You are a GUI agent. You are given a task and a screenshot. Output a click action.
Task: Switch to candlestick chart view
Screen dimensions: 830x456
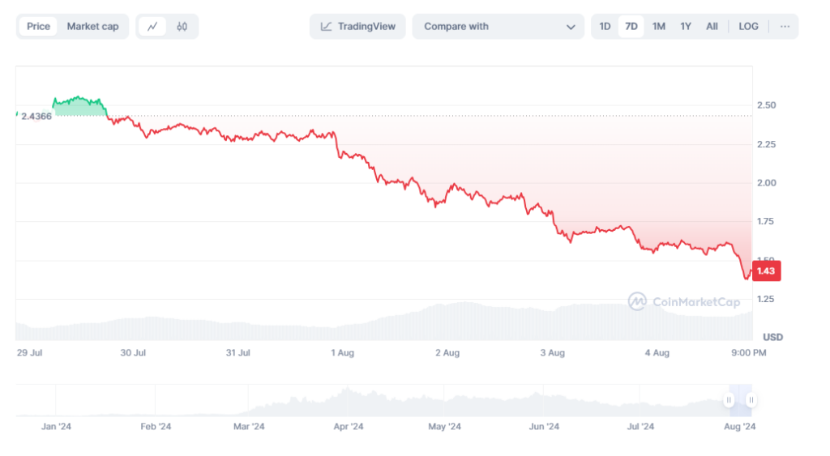182,27
